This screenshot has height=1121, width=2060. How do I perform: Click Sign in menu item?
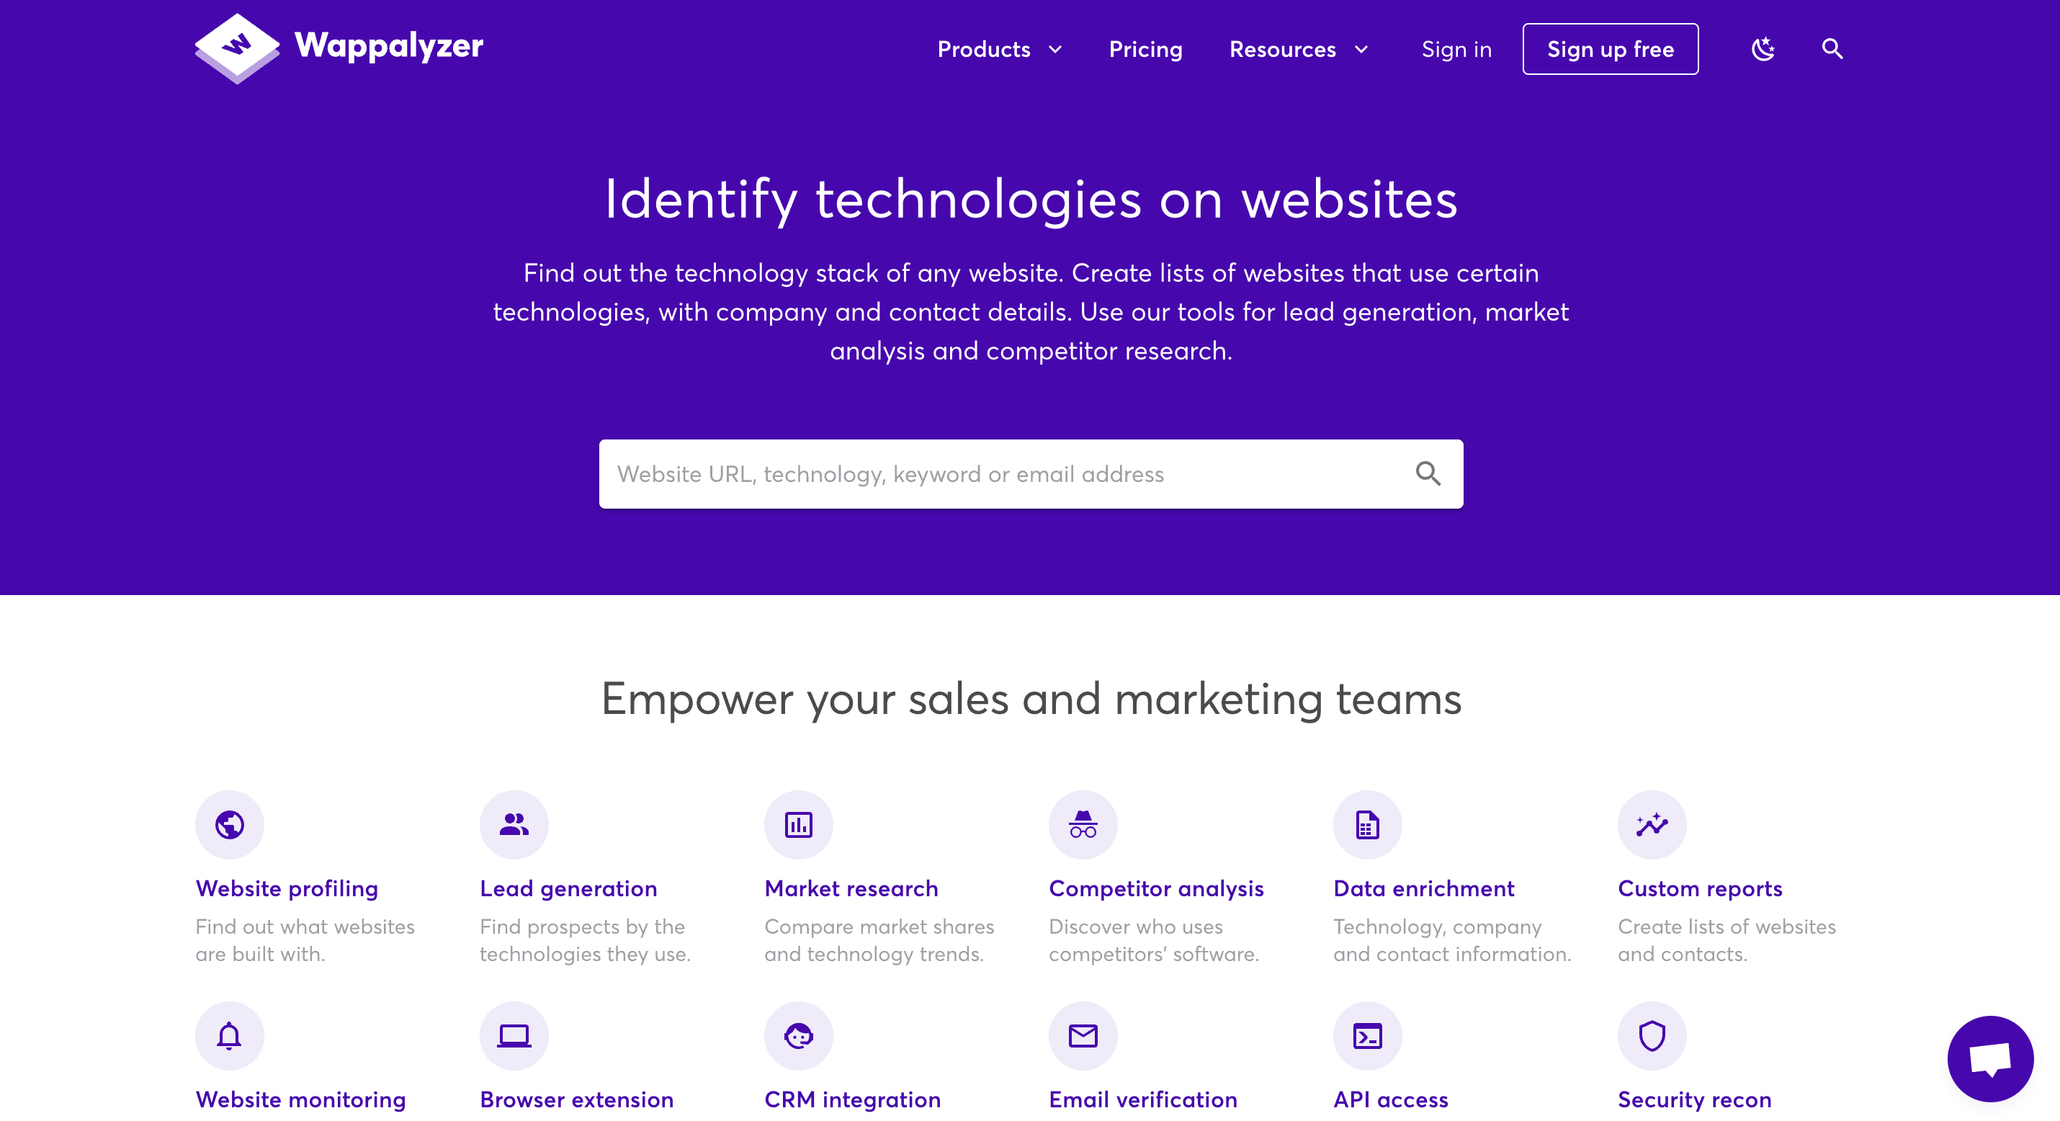1457,48
